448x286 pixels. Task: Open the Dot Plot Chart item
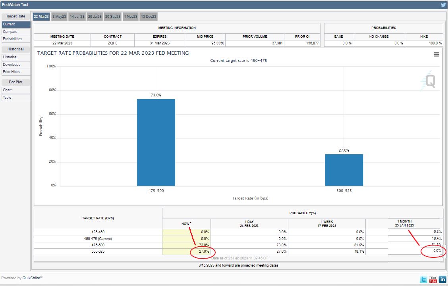tap(7, 90)
